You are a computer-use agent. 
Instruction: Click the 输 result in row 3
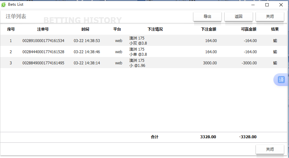pos(275,63)
